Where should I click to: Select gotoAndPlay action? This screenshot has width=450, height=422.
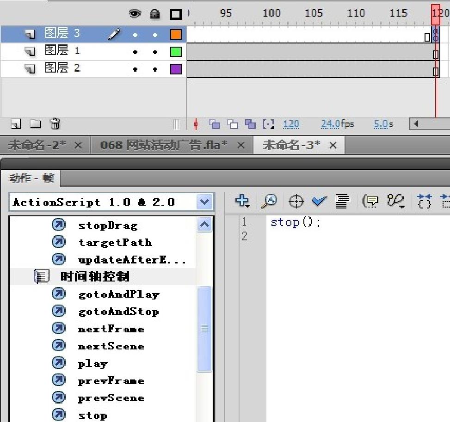pyautogui.click(x=119, y=294)
